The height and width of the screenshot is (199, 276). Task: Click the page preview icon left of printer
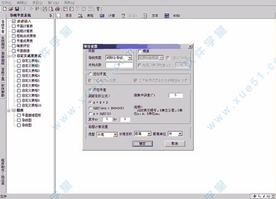coord(51,9)
